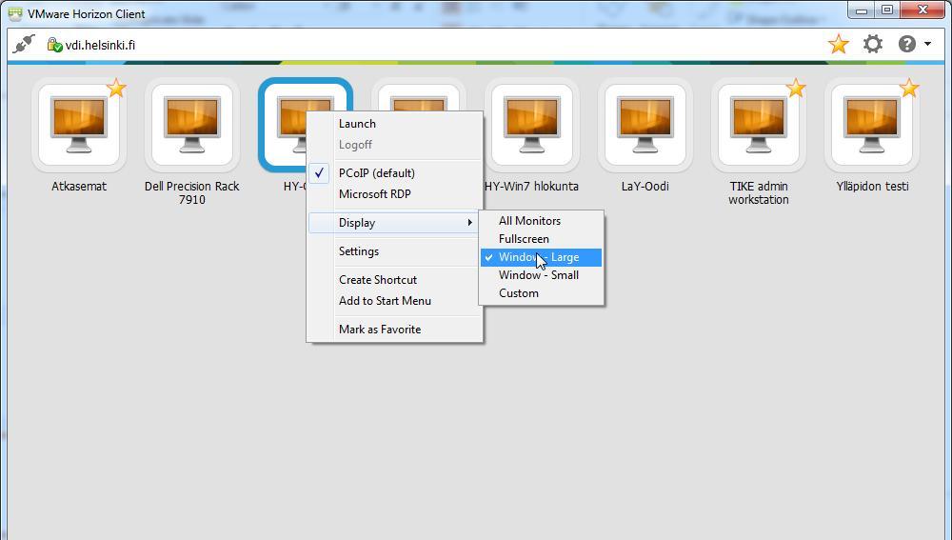This screenshot has width=952, height=540.
Task: Click the vdi.helsinki.fi server address
Action: [x=100, y=46]
